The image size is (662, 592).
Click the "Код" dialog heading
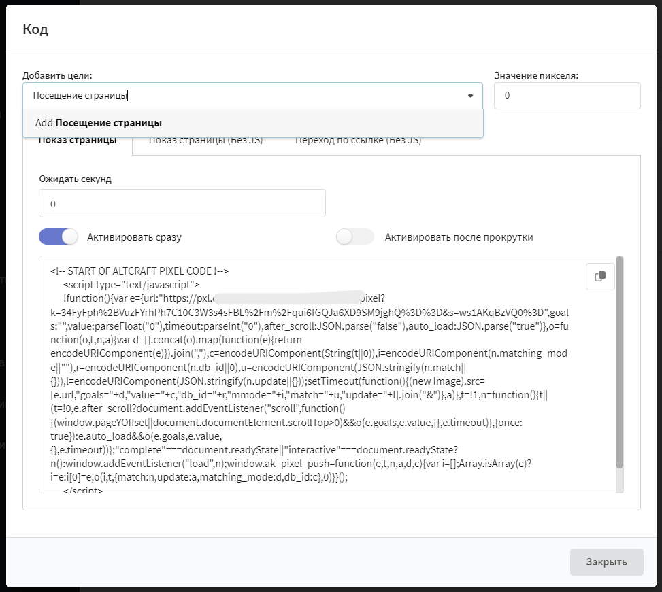pyautogui.click(x=35, y=29)
